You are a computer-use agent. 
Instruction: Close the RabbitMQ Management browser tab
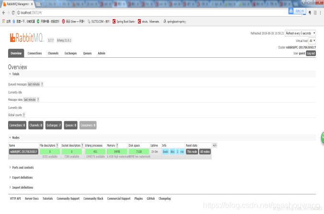point(32,4)
